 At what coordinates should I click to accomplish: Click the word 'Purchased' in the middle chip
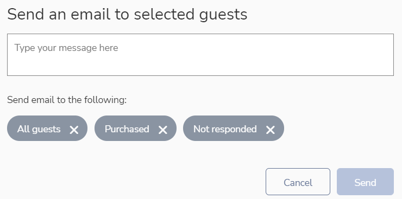127,129
